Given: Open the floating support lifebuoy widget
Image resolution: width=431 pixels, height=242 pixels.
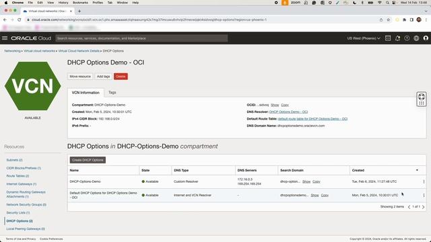Looking at the screenshot, I should (x=422, y=99).
